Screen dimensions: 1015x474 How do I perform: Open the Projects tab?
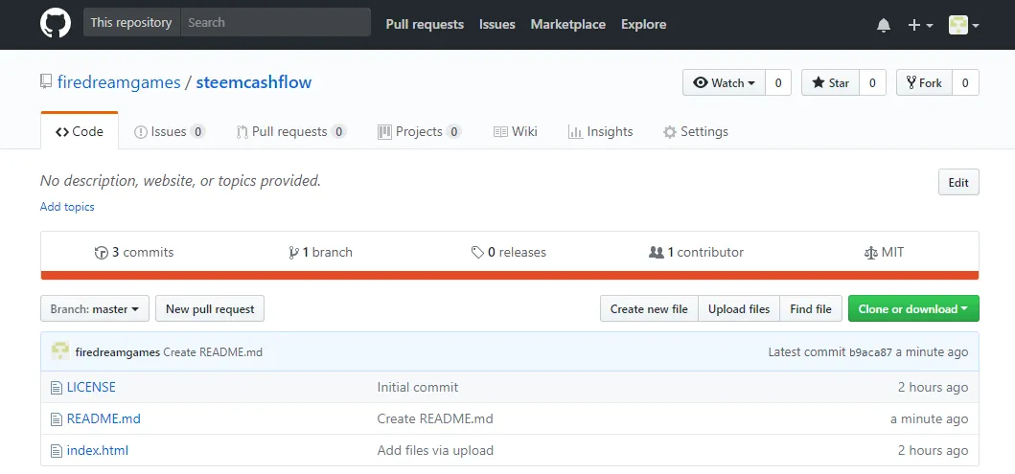(x=420, y=131)
